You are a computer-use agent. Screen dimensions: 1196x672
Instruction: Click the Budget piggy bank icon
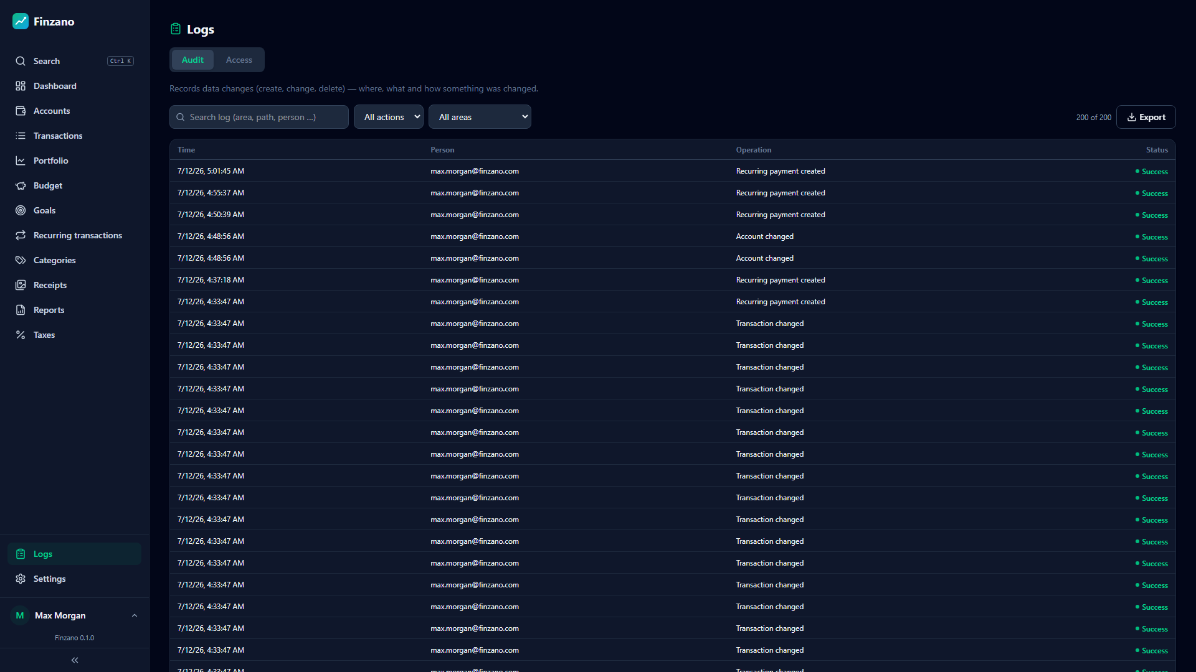click(x=21, y=185)
